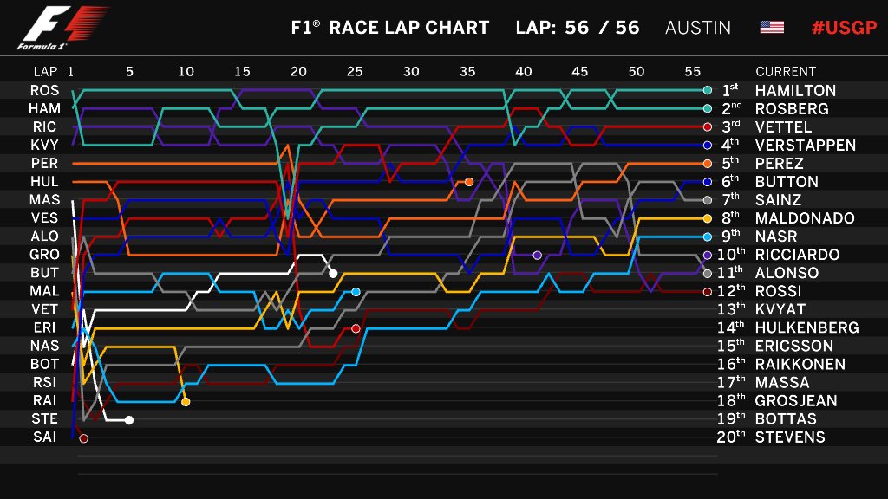
Task: Select the ALO driver label
Action: pos(45,236)
